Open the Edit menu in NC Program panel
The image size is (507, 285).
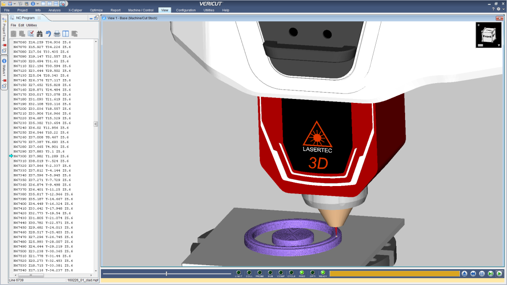click(x=21, y=25)
